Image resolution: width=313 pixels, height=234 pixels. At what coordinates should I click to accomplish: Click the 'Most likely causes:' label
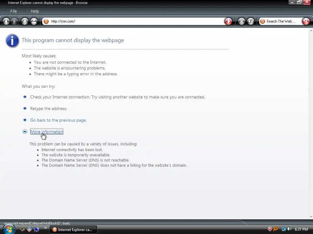39,56
